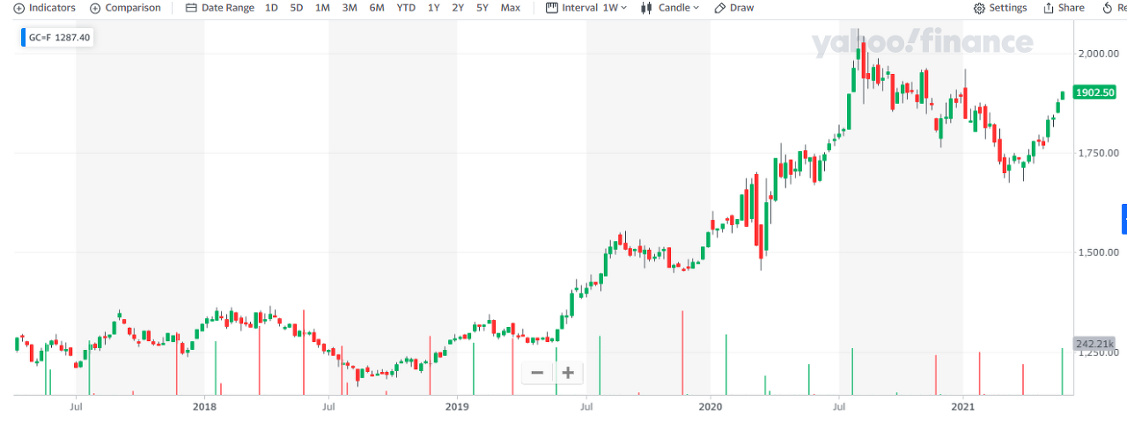The image size is (1127, 422).
Task: Open the Comparison tool
Action: click(125, 8)
